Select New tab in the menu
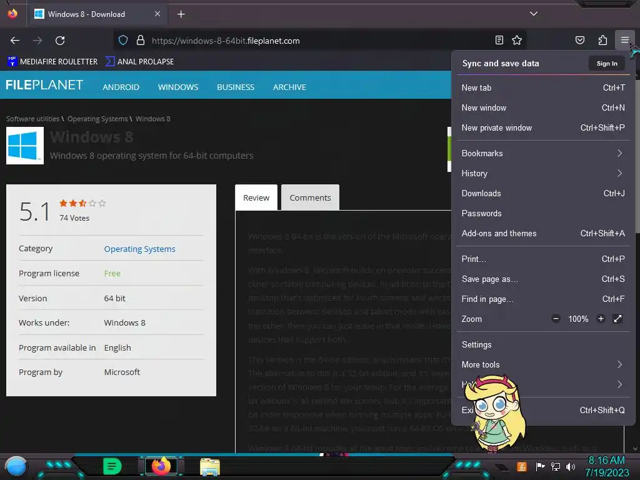Viewport: 640px width, 480px height. point(543,87)
